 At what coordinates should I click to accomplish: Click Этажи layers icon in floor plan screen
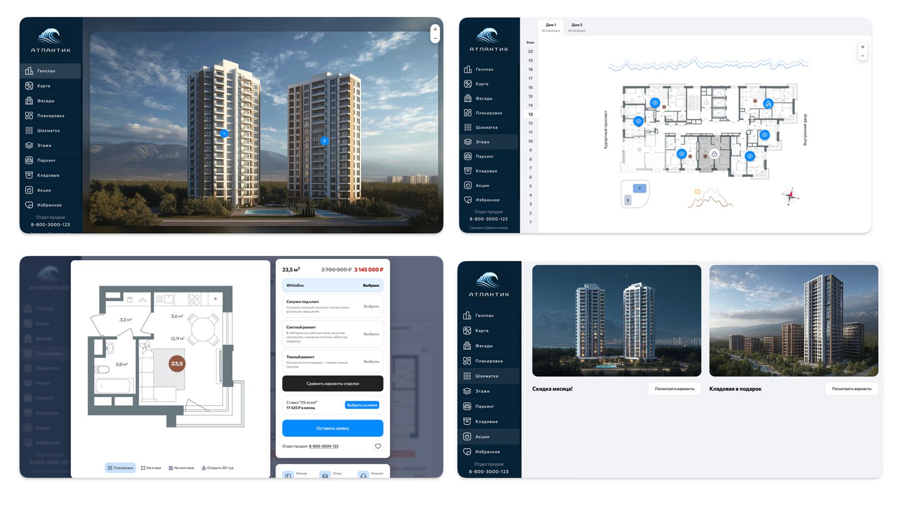tap(468, 142)
